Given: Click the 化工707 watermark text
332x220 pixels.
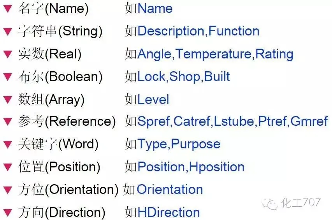Looking at the screenshot, I should pos(301,202).
